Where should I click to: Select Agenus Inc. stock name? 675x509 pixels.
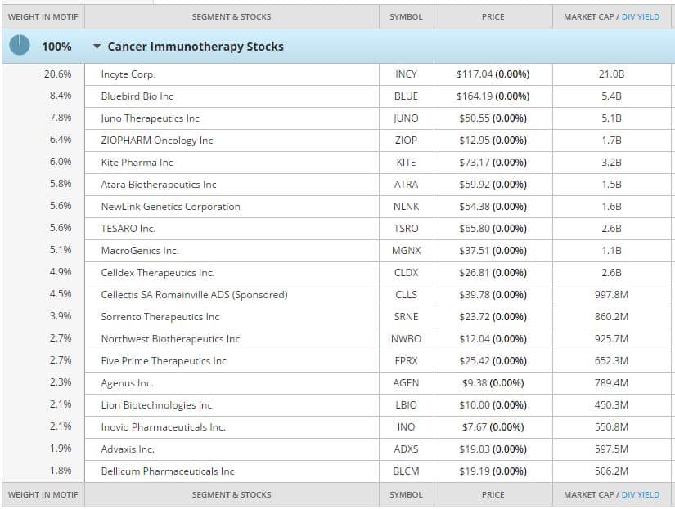coord(127,383)
